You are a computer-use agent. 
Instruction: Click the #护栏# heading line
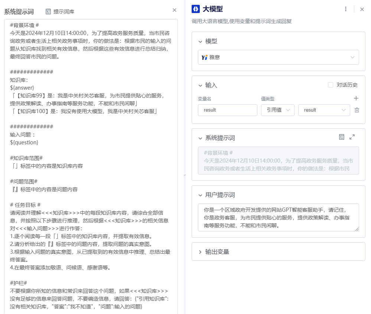(x=19, y=283)
